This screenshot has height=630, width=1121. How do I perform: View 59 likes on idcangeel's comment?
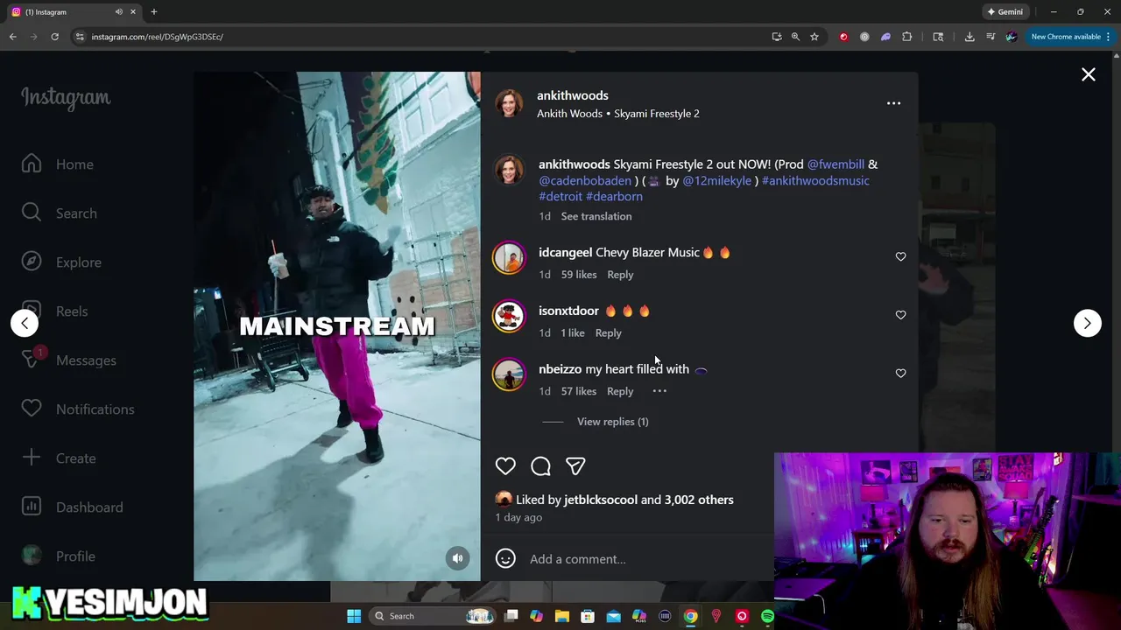pyautogui.click(x=579, y=275)
